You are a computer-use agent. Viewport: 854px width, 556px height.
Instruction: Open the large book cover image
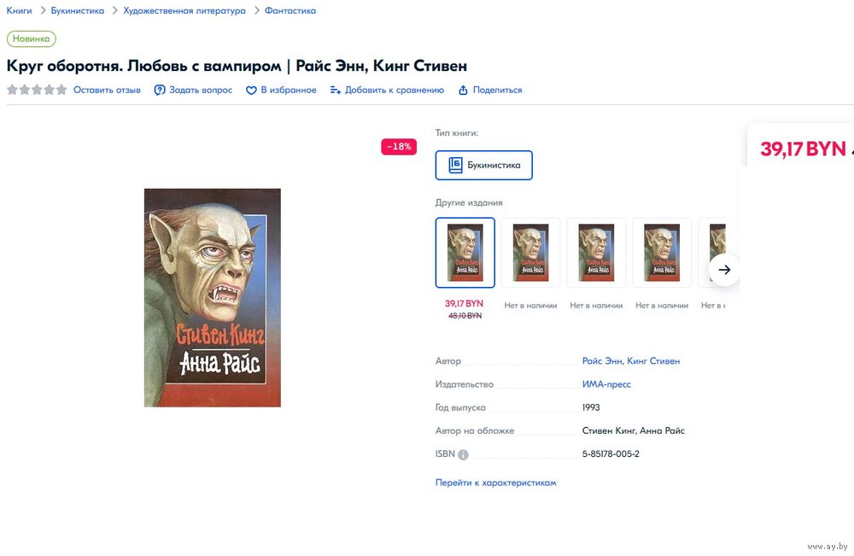pyautogui.click(x=213, y=298)
